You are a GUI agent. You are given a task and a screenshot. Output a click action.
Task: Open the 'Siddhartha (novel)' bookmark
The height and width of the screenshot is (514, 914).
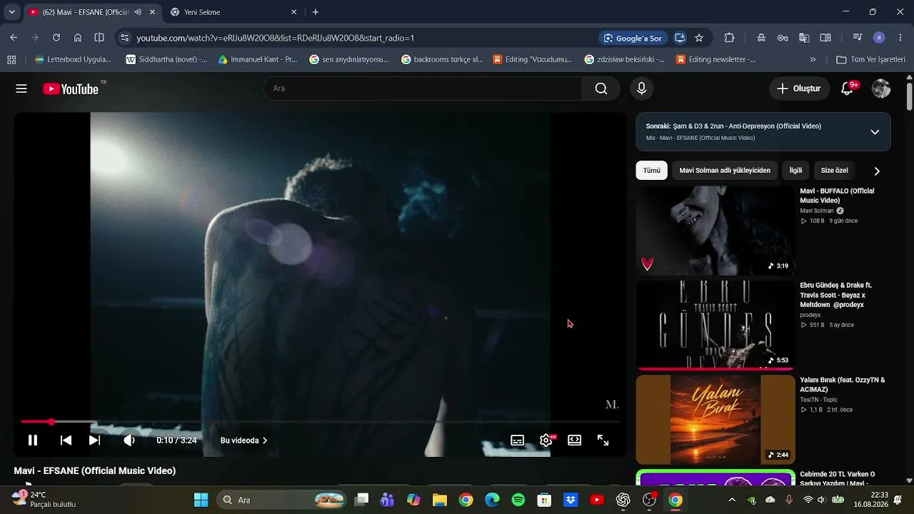click(x=167, y=59)
